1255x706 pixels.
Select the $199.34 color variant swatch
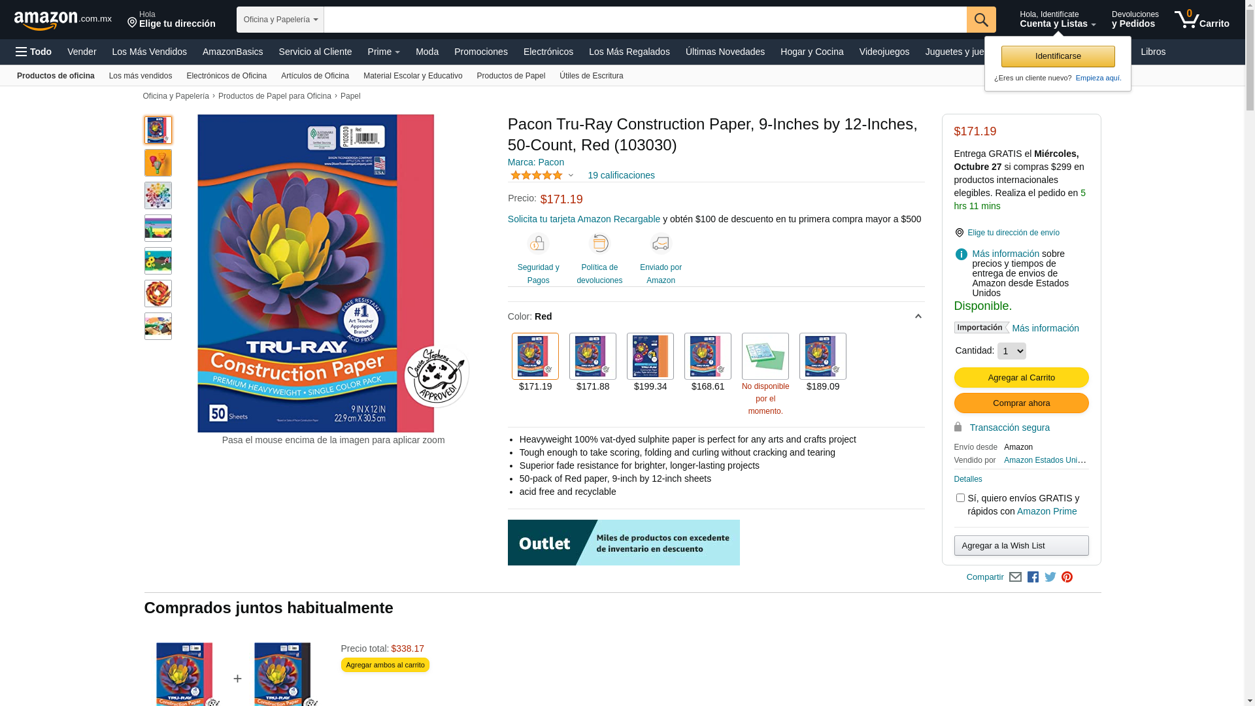pos(650,356)
